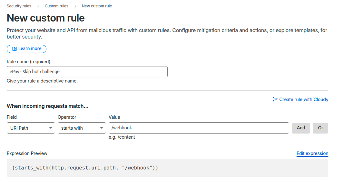
Task: Open the Edit expression link
Action: 312,153
